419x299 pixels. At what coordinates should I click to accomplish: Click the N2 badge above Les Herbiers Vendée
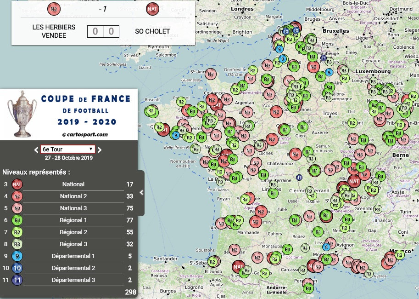click(x=54, y=9)
